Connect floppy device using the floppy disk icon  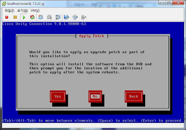(66, 17)
